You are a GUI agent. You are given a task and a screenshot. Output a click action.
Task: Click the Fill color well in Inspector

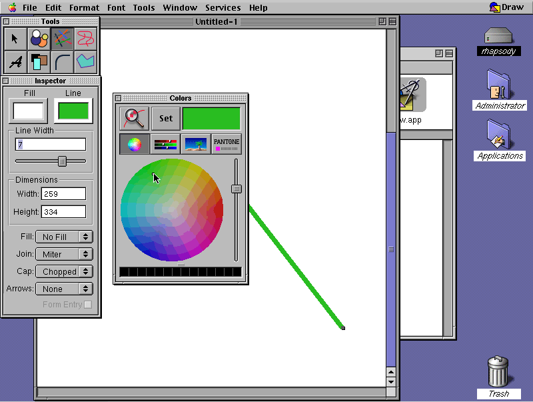coord(28,111)
